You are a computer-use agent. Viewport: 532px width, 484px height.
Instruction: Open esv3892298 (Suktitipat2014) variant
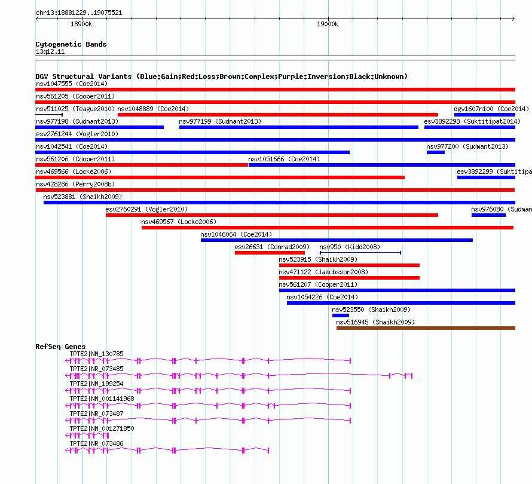[x=470, y=127]
